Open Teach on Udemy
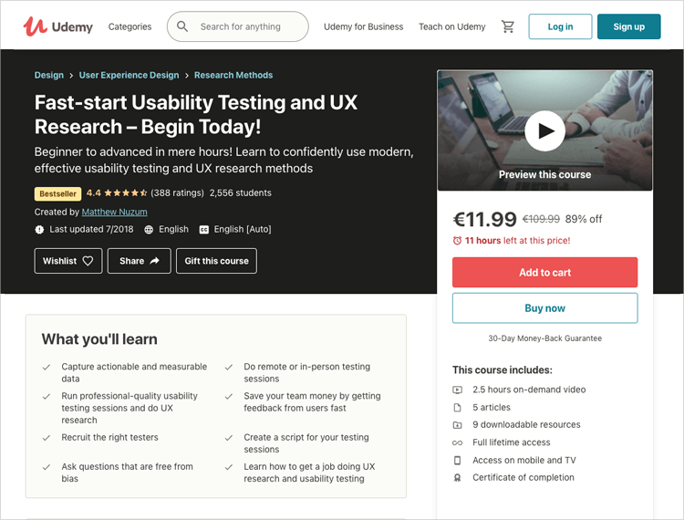Screen dimensions: 684x520 pyautogui.click(x=452, y=26)
